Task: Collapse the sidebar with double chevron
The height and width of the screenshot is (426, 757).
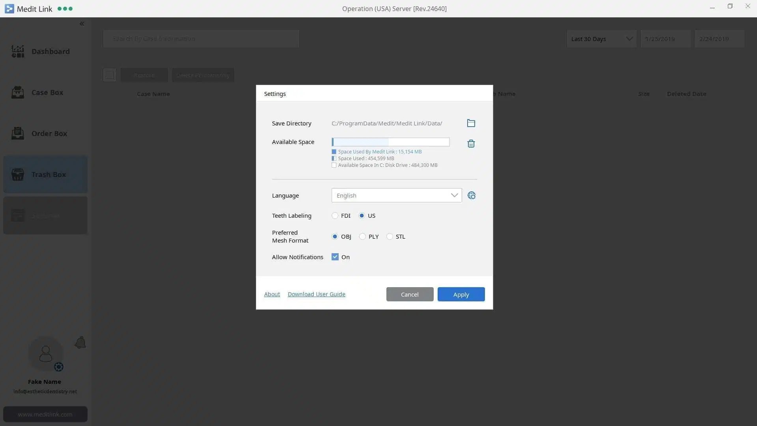Action: [82, 24]
